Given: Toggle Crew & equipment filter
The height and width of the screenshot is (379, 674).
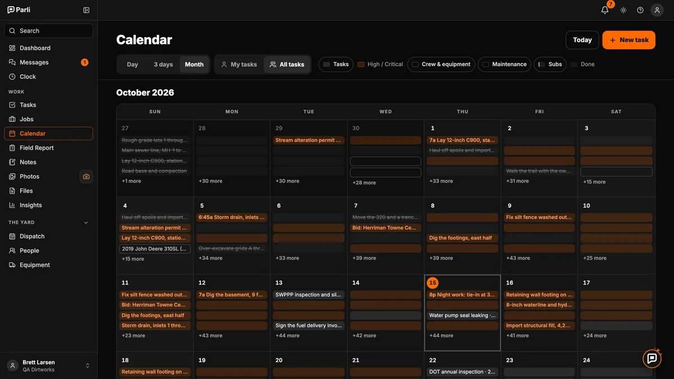Looking at the screenshot, I should [x=441, y=65].
